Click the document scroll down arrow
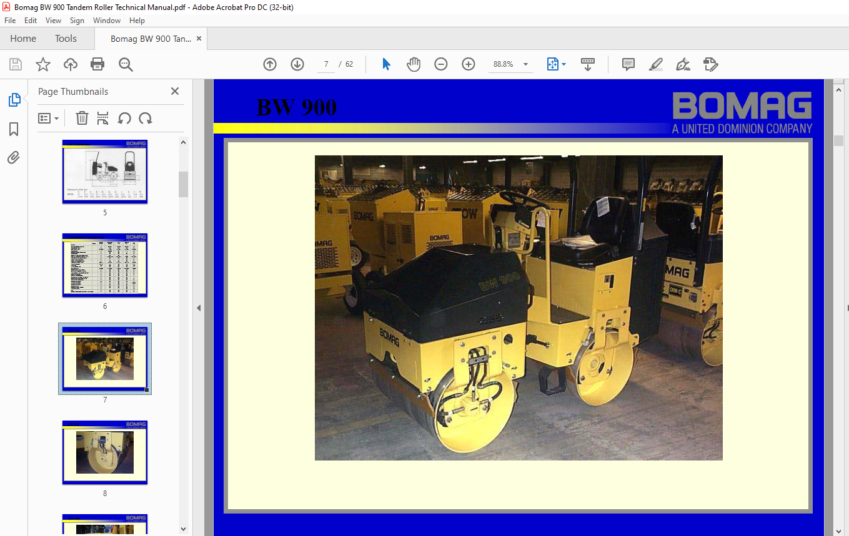 [839, 530]
